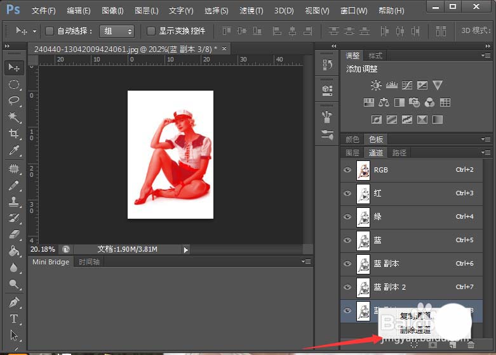The width and height of the screenshot is (496, 355).
Task: Open the 通道 panel flyout menu
Action: click(486, 153)
